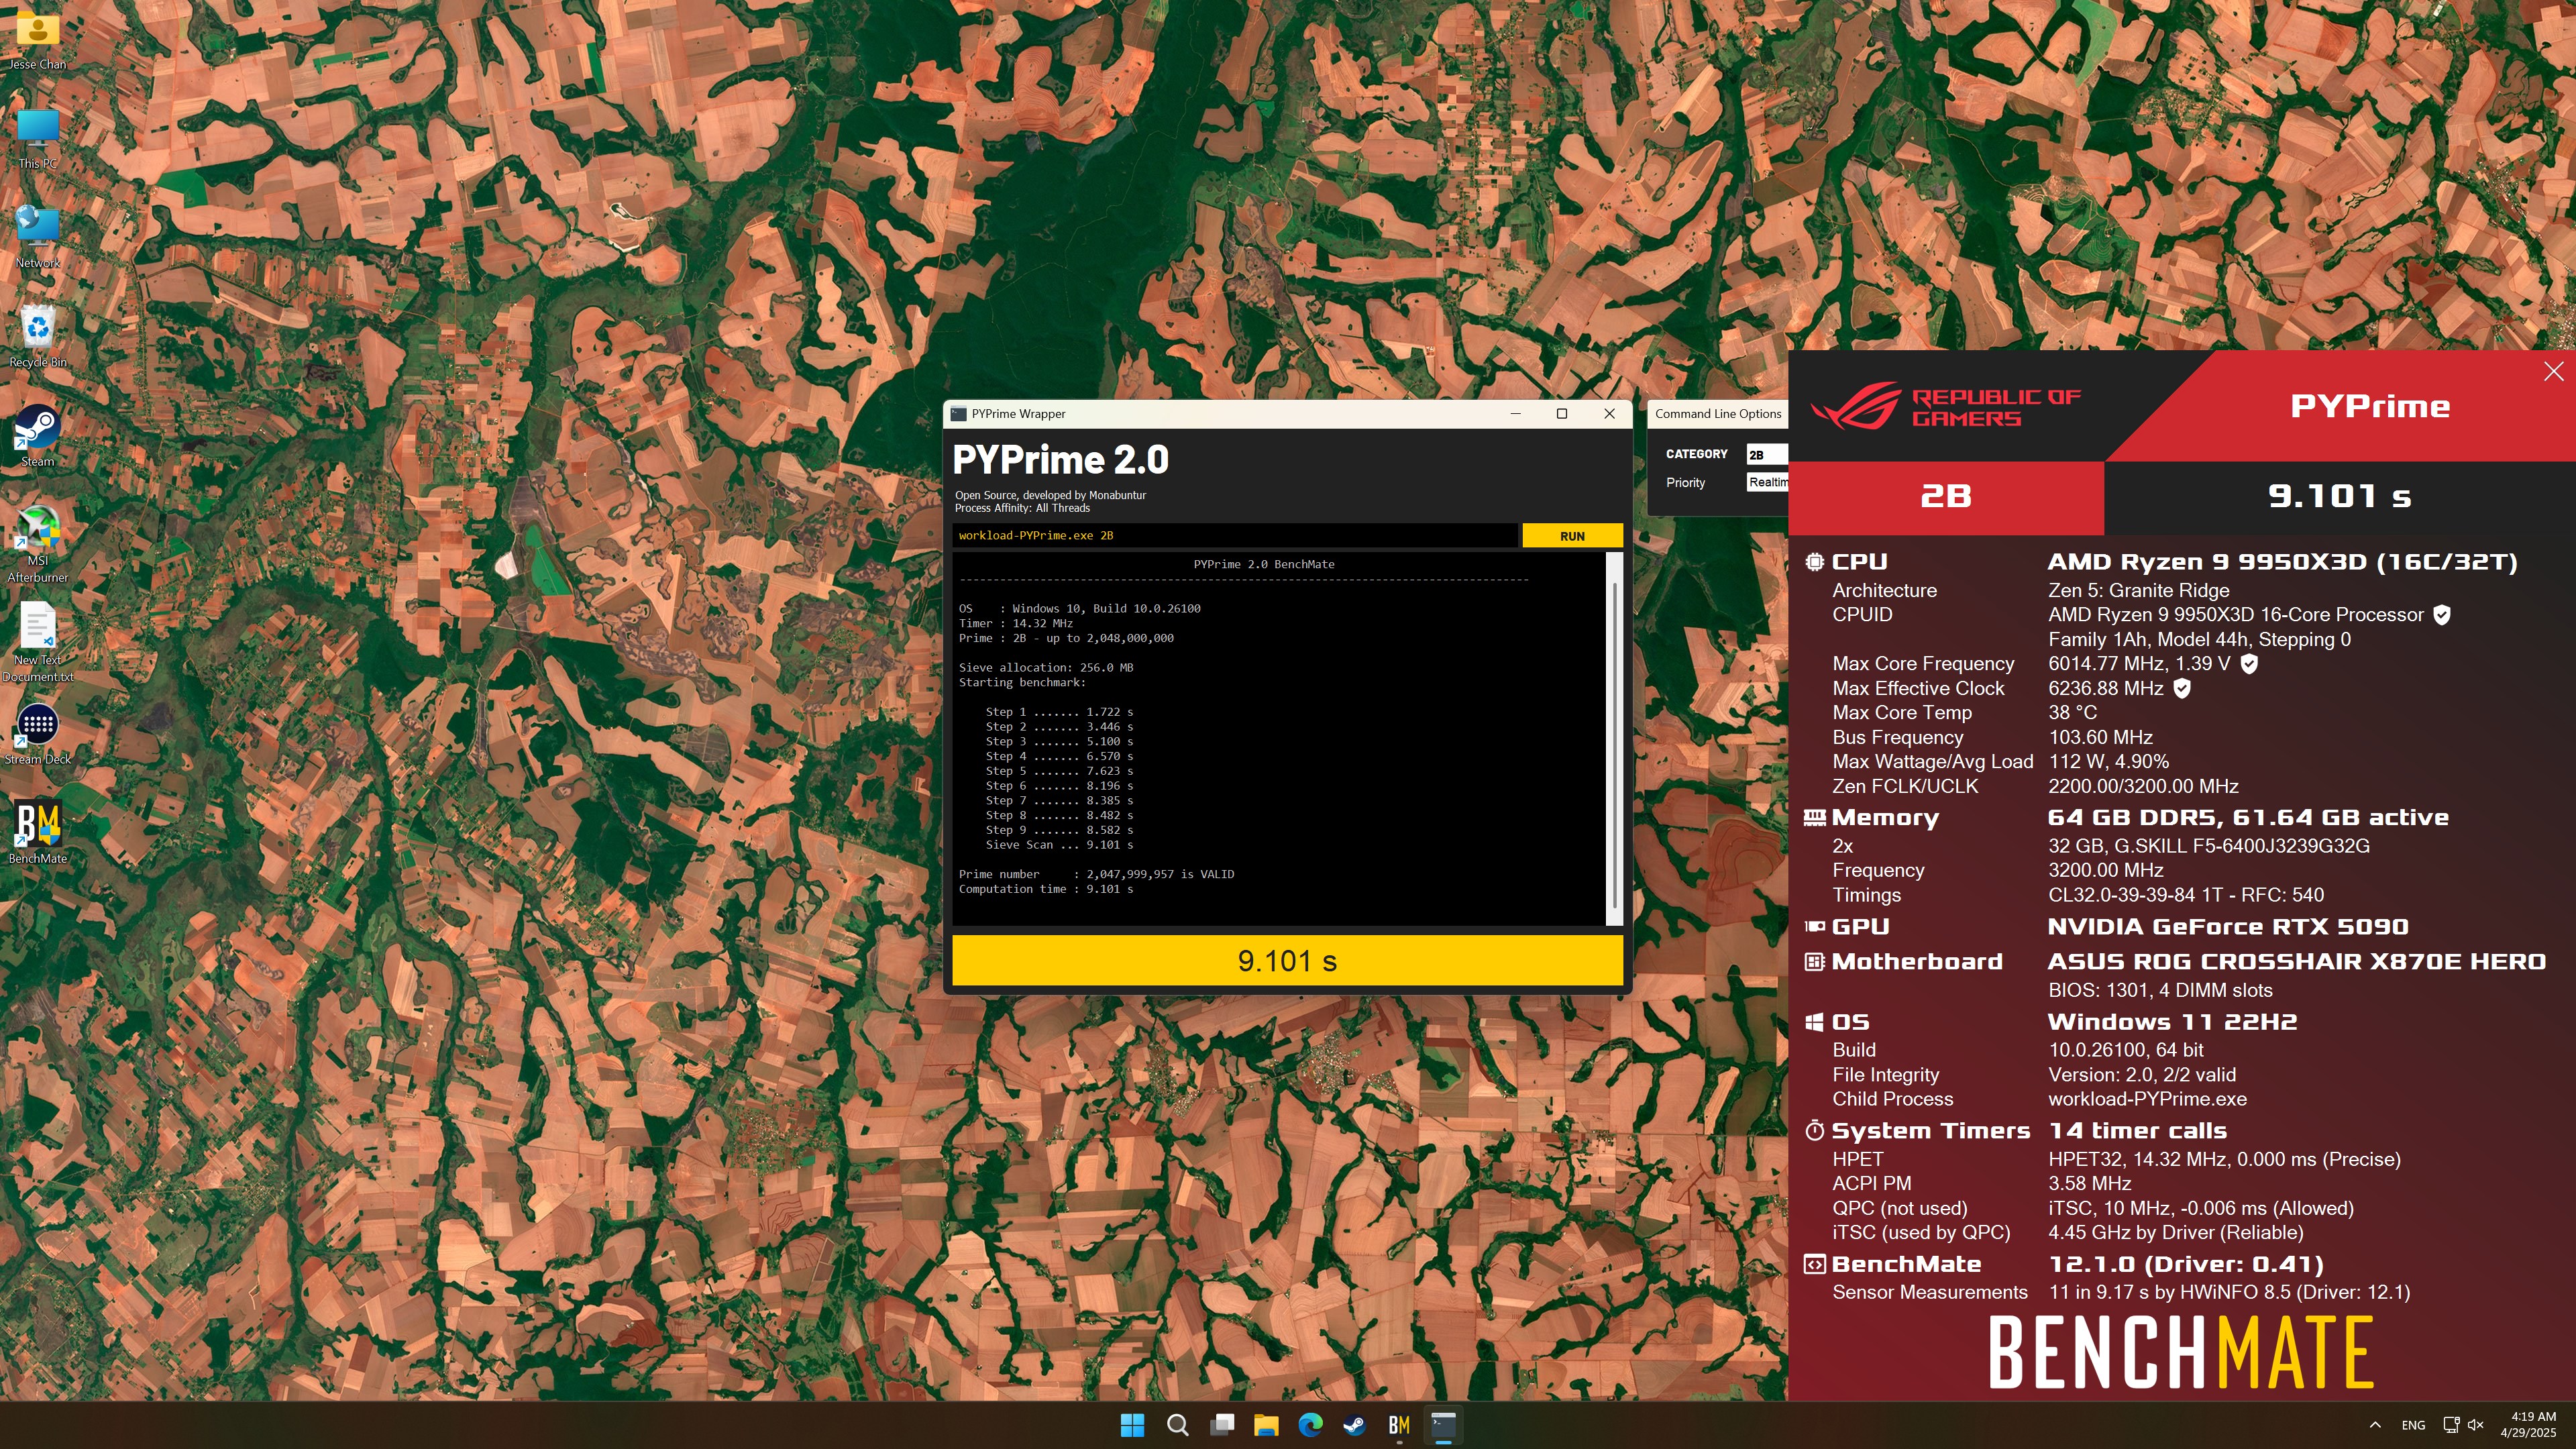Screen dimensions: 2576x1449
Task: Click the PYPrime 2.0 heading
Action: coord(1060,460)
